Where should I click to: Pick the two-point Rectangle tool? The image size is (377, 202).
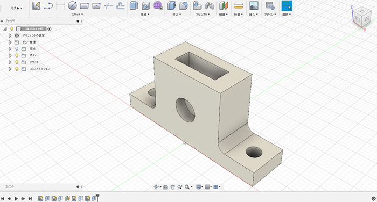[x=85, y=6]
